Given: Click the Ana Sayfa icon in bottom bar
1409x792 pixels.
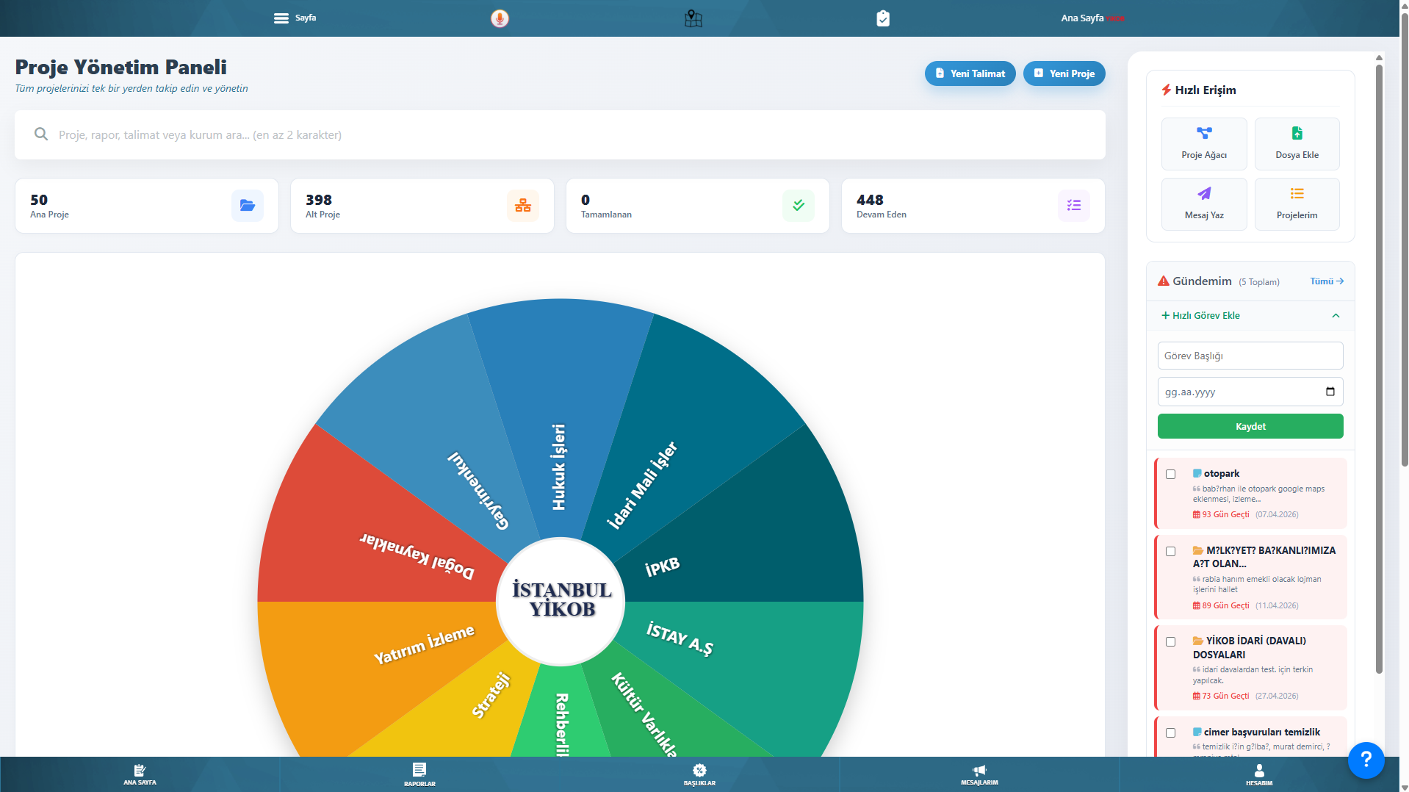Looking at the screenshot, I should 140,770.
